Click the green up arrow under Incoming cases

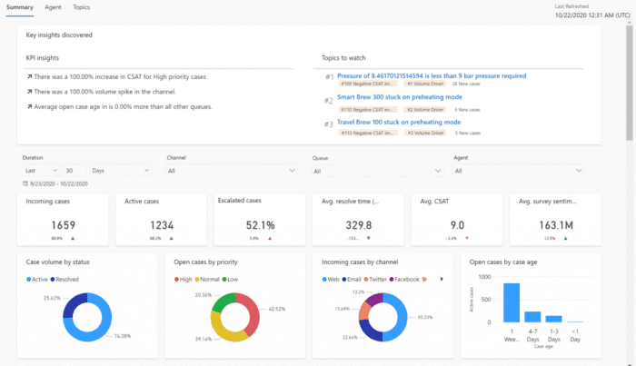pos(73,238)
